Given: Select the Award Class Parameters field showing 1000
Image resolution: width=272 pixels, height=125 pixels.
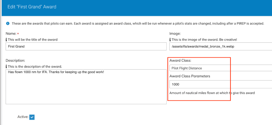Looking at the screenshot, I should (x=220, y=84).
